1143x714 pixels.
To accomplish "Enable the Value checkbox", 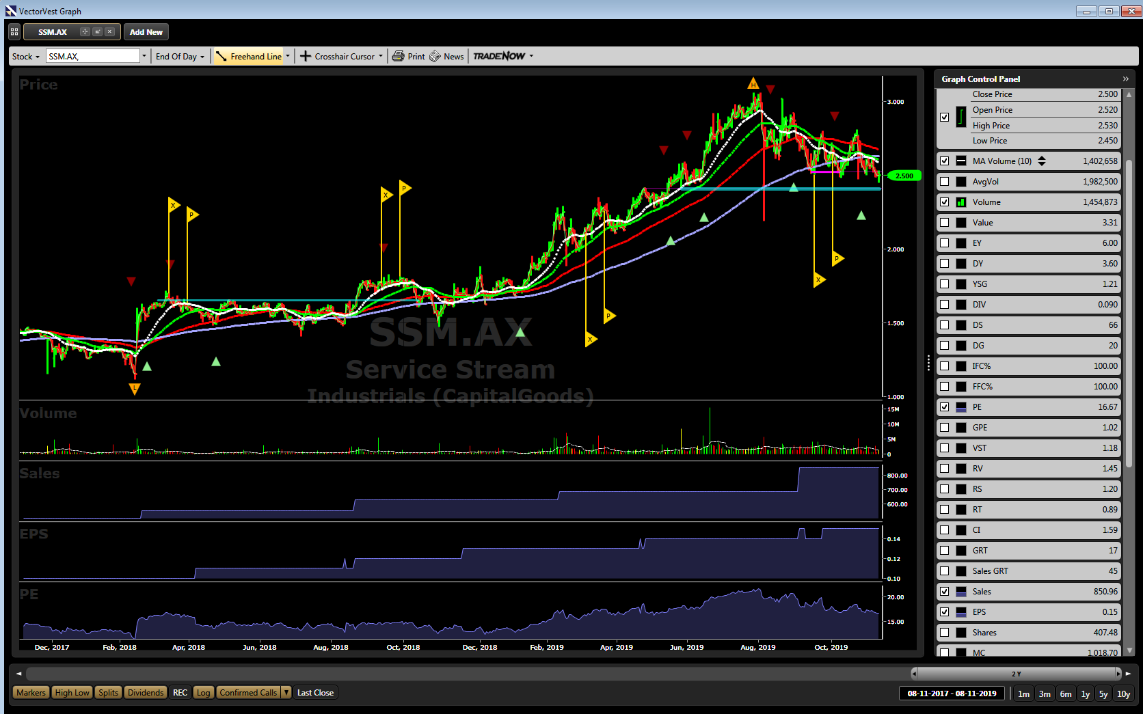I will click(x=945, y=223).
